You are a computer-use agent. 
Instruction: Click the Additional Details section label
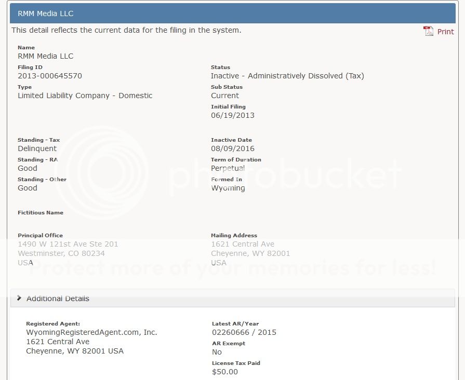[x=58, y=298]
